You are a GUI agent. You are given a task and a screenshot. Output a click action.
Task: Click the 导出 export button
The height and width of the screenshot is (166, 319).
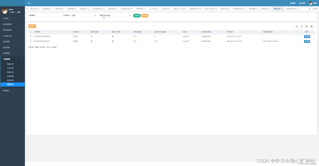point(32,26)
